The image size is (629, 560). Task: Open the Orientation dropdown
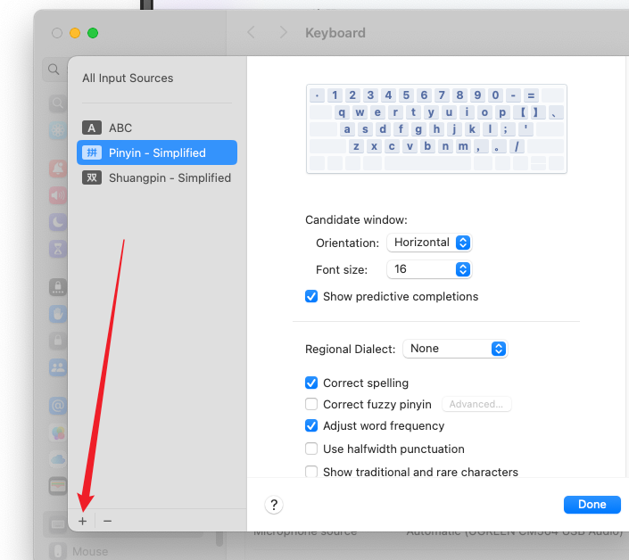click(428, 243)
